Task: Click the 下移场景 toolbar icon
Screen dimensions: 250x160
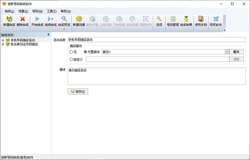Action: tap(119, 19)
